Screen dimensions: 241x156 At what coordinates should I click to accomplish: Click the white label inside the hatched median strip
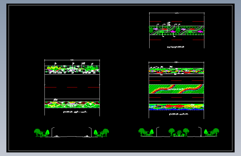[175, 89]
